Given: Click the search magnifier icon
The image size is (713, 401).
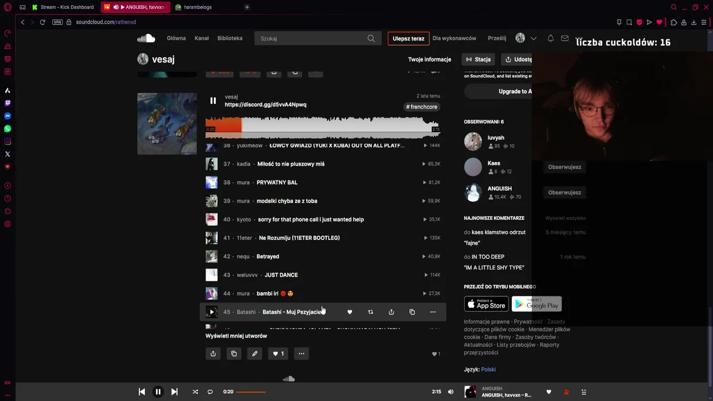Looking at the screenshot, I should tap(371, 38).
